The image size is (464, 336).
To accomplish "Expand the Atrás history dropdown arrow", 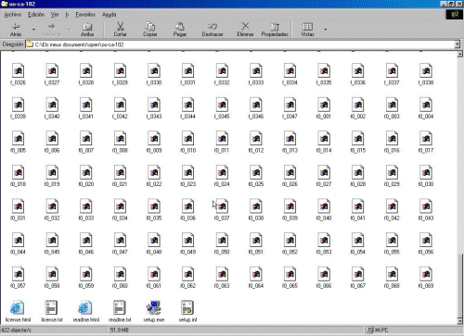I will pyautogui.click(x=33, y=30).
